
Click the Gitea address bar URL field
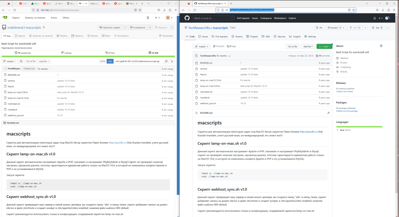pos(87,10)
